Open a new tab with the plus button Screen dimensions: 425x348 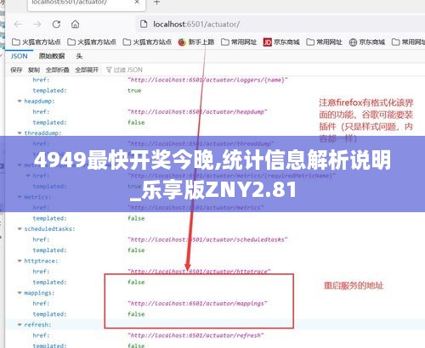click(156, 3)
